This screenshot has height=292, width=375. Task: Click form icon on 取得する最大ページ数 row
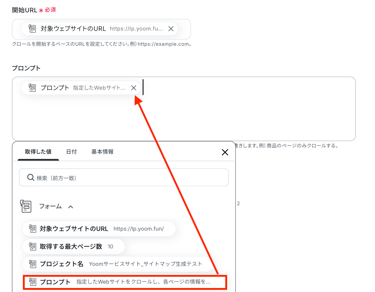33,247
